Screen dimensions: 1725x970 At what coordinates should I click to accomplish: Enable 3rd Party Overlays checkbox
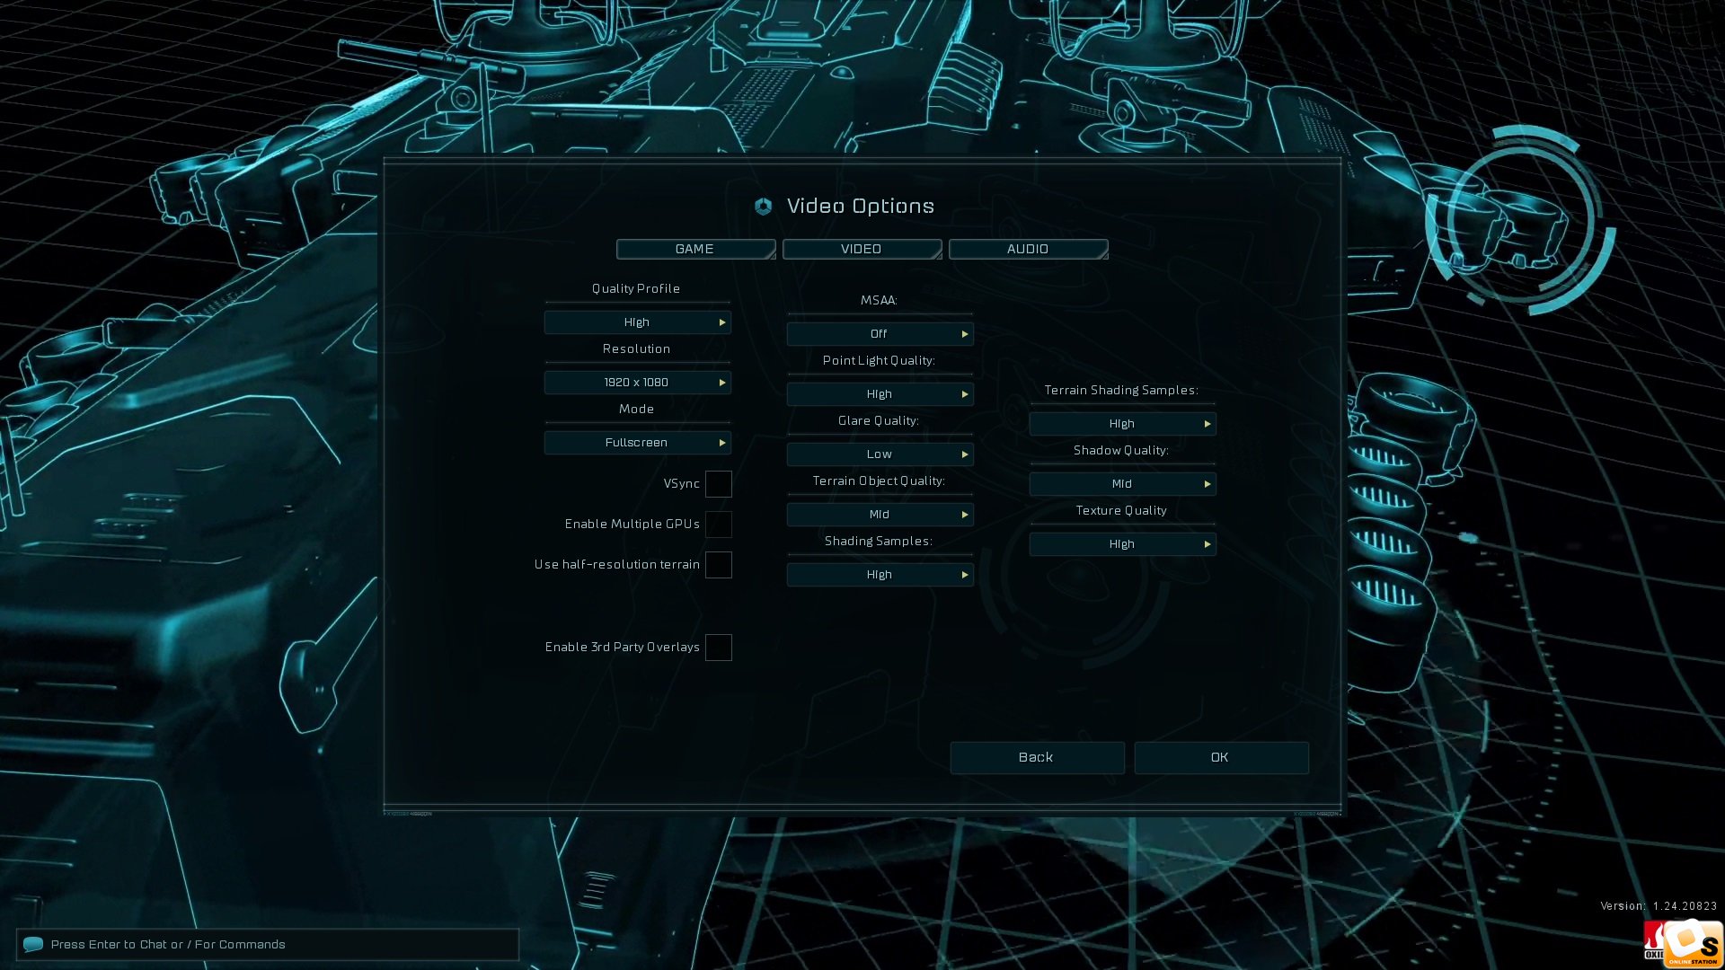719,648
